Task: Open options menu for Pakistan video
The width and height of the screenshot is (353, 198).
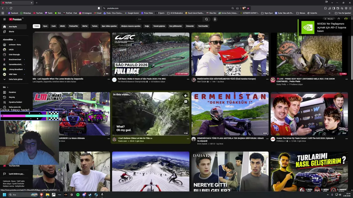Action: 267,79
